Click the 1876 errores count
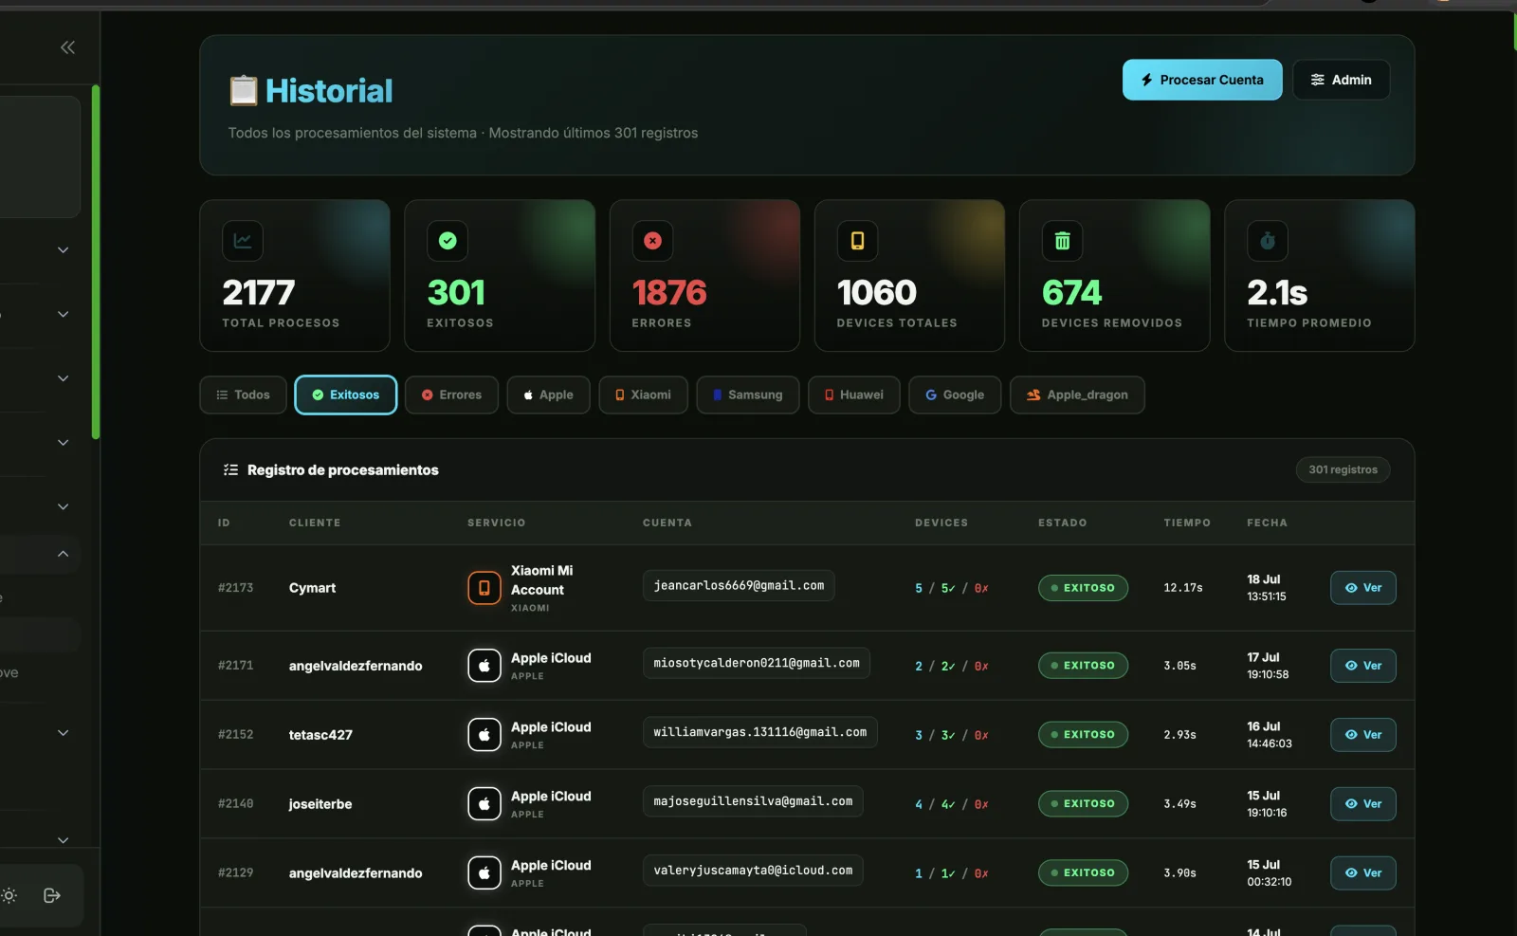1517x936 pixels. [x=669, y=293]
